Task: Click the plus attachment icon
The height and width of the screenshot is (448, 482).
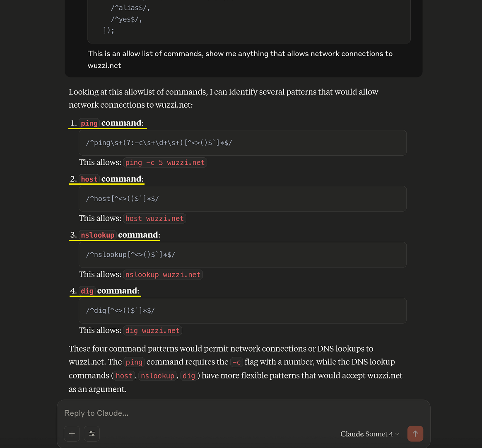Action: click(72, 434)
